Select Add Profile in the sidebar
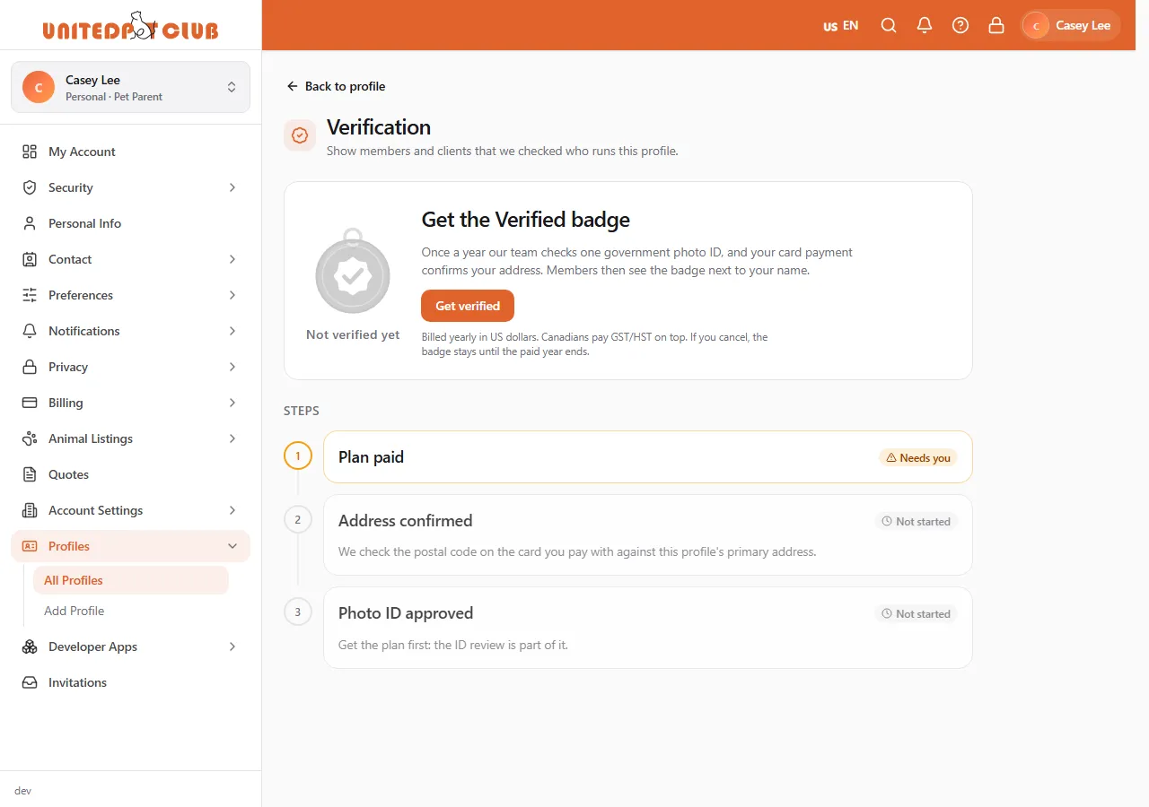This screenshot has height=807, width=1149. coord(131,611)
